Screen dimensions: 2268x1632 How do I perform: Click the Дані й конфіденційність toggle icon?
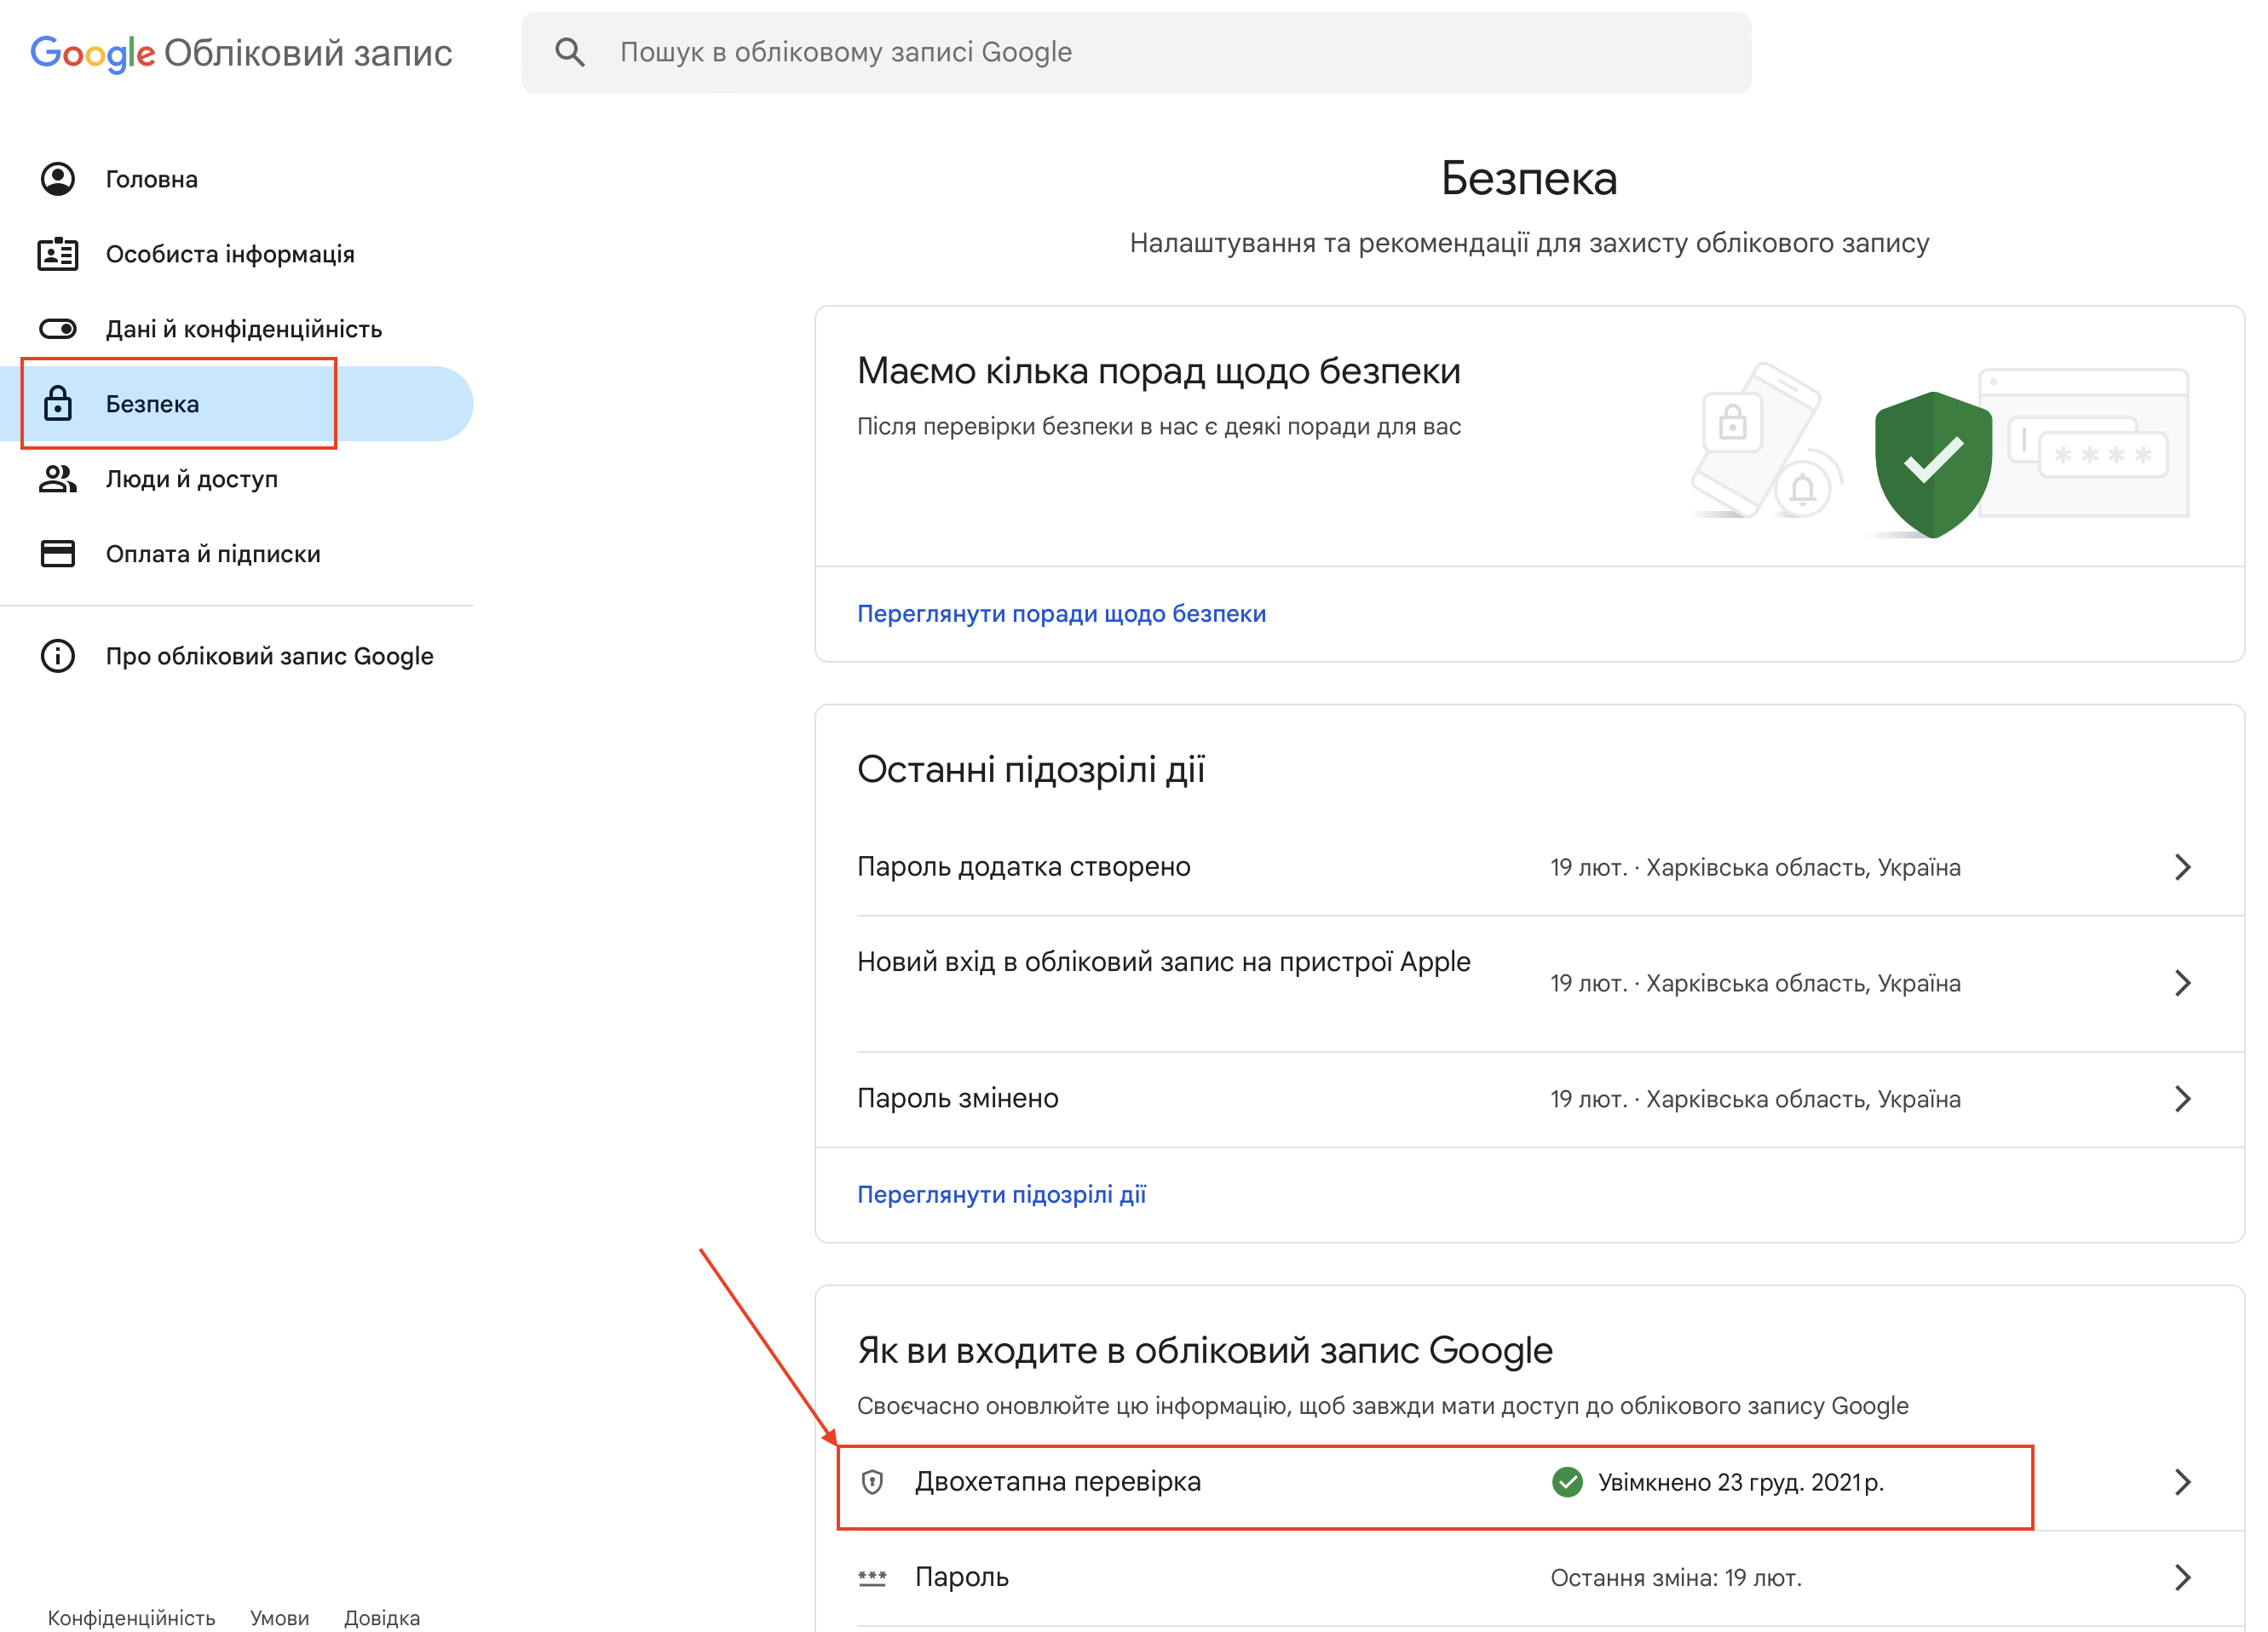58,329
